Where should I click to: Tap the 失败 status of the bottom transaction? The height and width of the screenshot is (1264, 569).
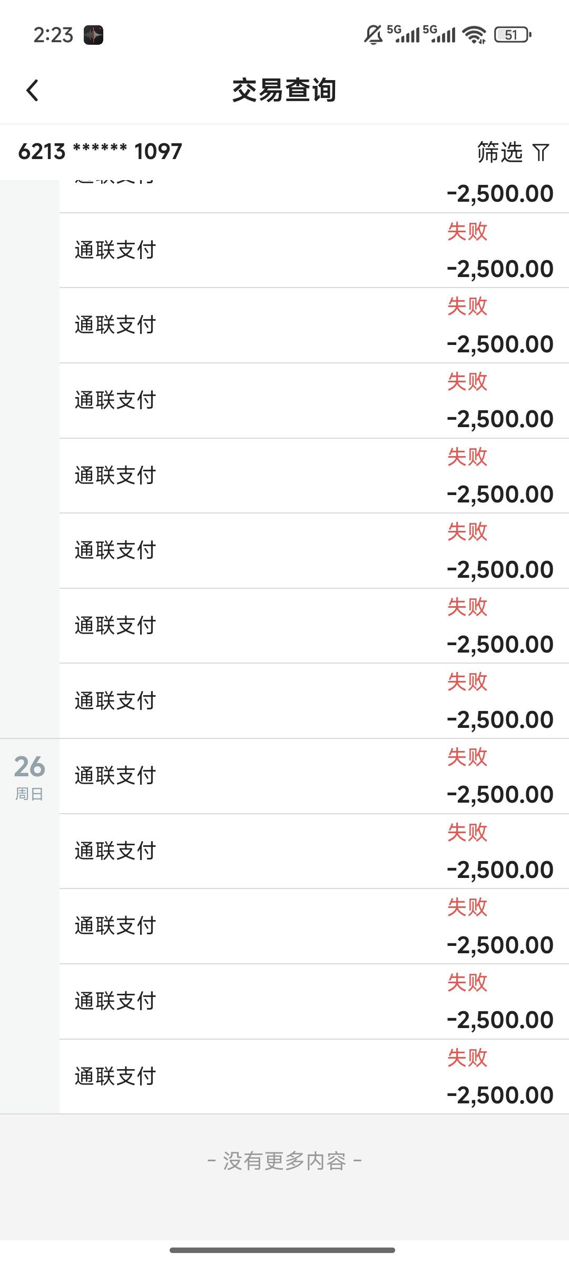(467, 1058)
